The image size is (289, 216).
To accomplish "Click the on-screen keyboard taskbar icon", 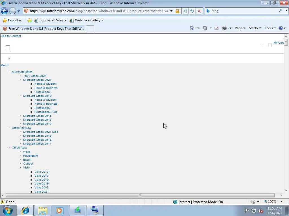I will tap(95, 210).
